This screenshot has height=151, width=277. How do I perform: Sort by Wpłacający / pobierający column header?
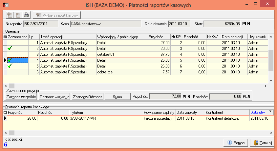122,37
